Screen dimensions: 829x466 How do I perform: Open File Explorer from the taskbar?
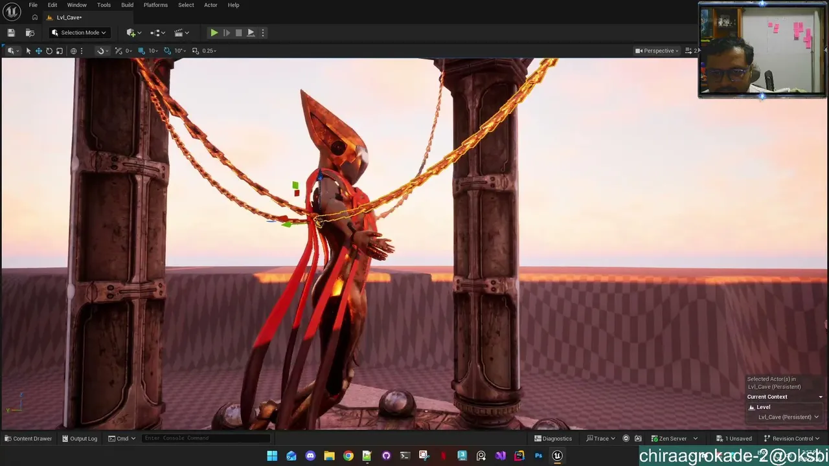tap(329, 456)
